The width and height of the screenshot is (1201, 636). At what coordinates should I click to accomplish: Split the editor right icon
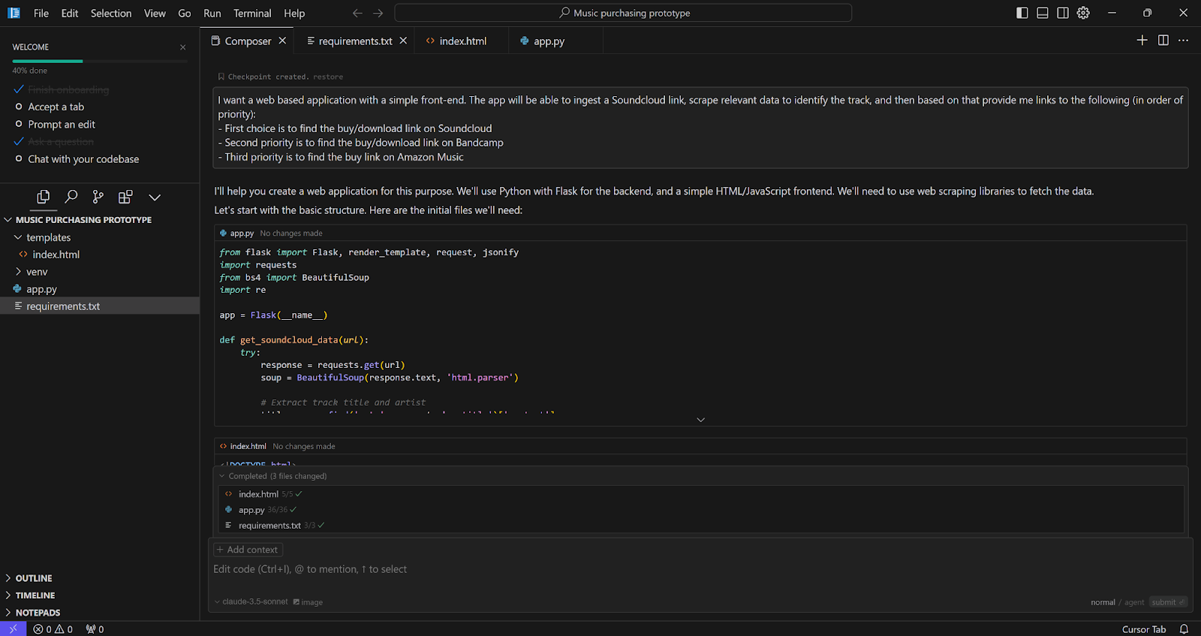pos(1163,41)
